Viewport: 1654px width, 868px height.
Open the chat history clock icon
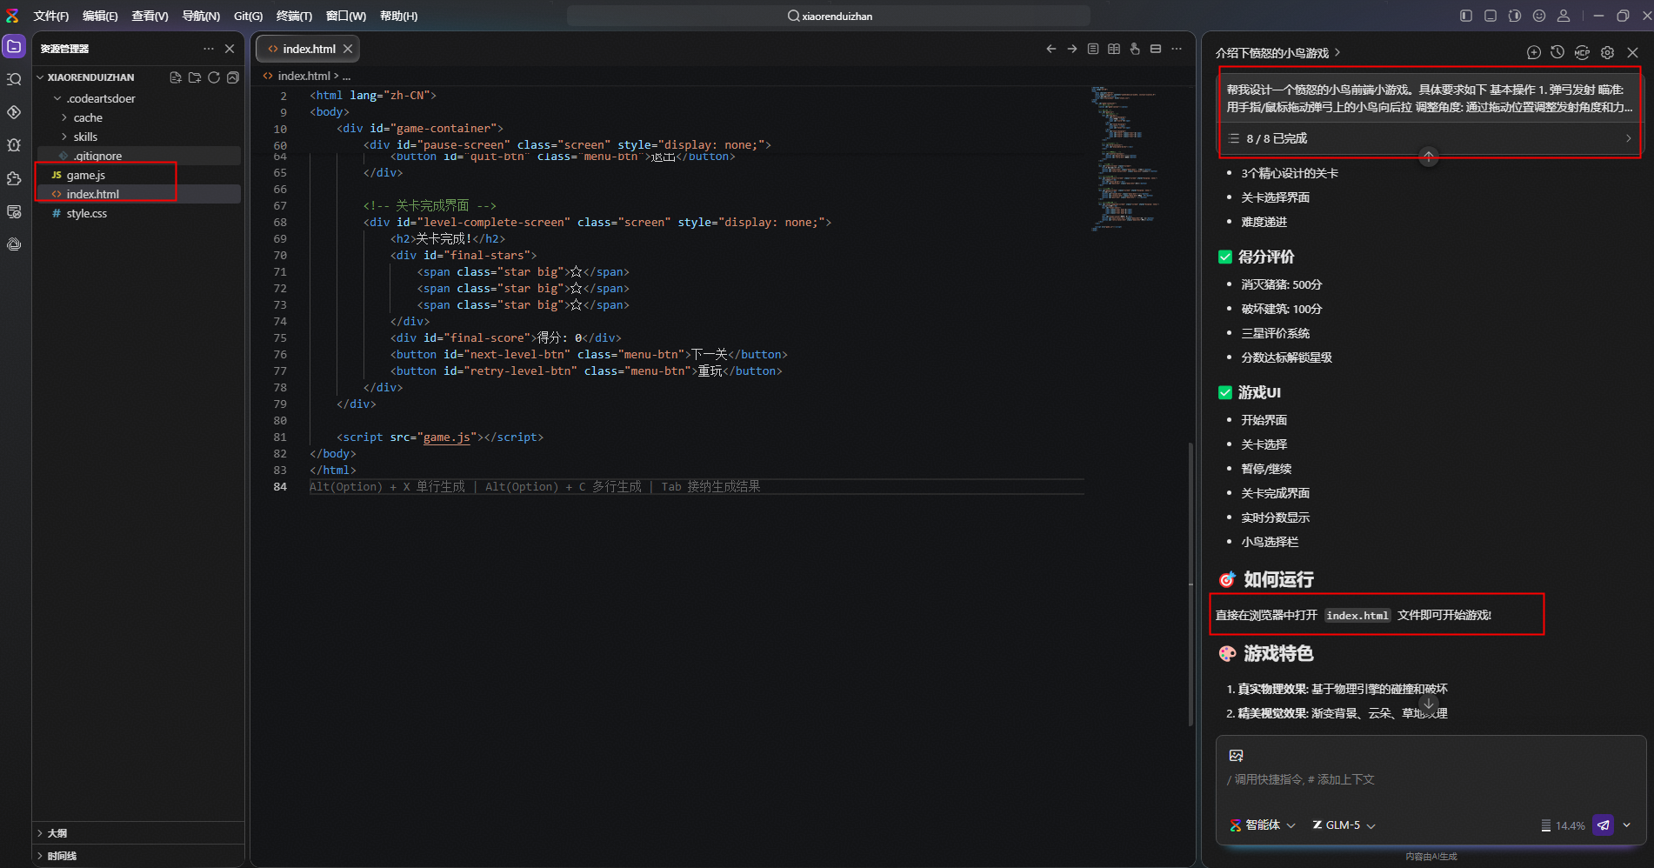(x=1557, y=52)
